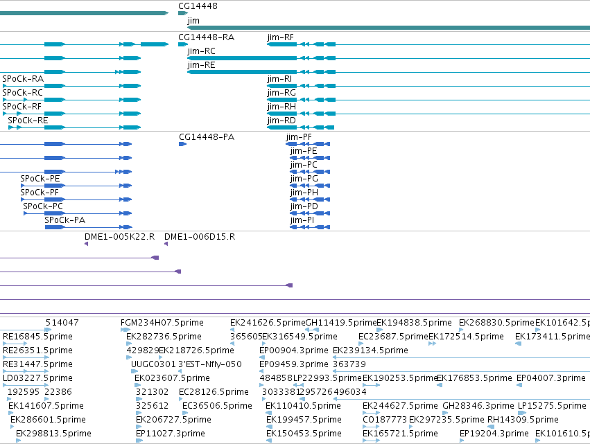Select the CG14448-PA protein label

pos(207,137)
